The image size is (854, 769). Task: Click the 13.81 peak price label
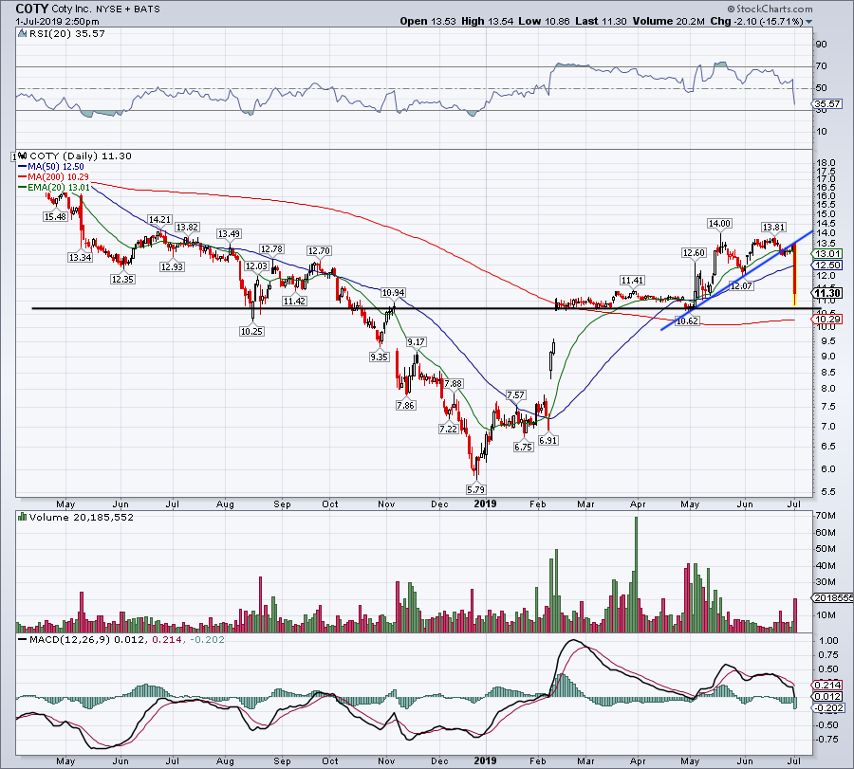coord(773,228)
